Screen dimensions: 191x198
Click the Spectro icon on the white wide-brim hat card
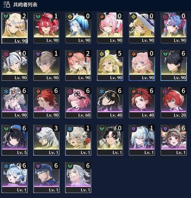(133, 17)
